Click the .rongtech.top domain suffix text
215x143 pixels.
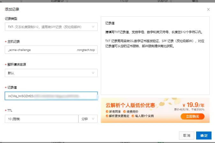86,50
